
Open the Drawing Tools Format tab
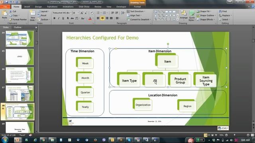pyautogui.click(x=137, y=7)
